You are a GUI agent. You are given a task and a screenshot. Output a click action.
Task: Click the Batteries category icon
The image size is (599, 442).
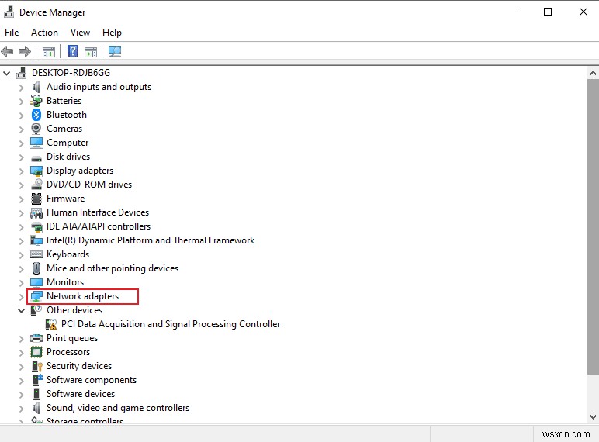pos(36,101)
